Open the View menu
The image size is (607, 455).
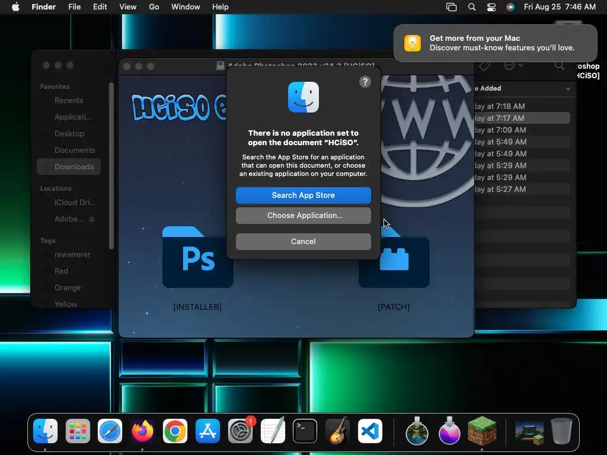128,7
